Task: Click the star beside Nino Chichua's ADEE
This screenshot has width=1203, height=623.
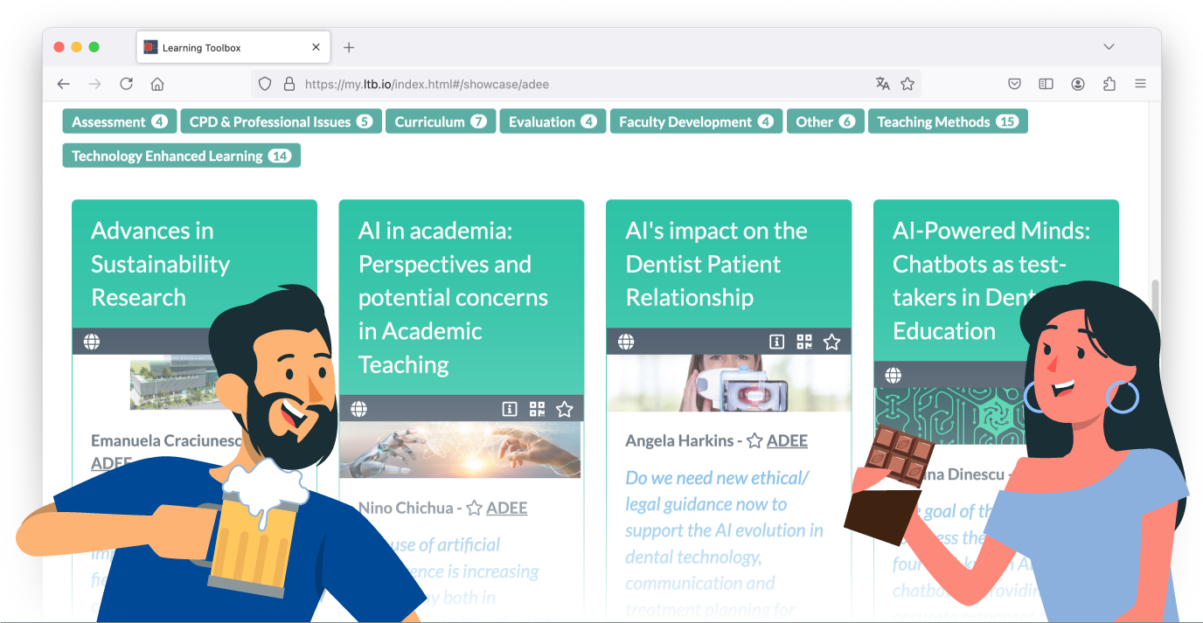Action: [474, 508]
